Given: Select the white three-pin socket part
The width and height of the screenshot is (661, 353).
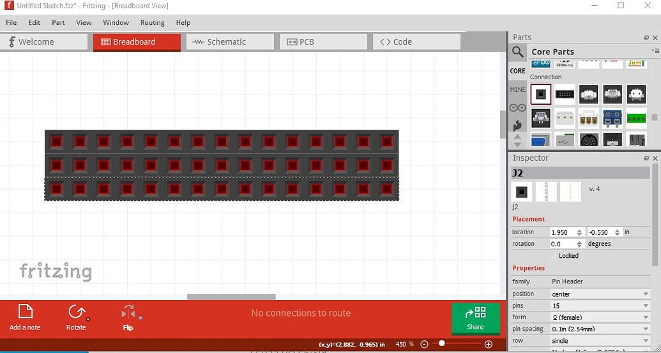Looking at the screenshot, I should tap(565, 118).
